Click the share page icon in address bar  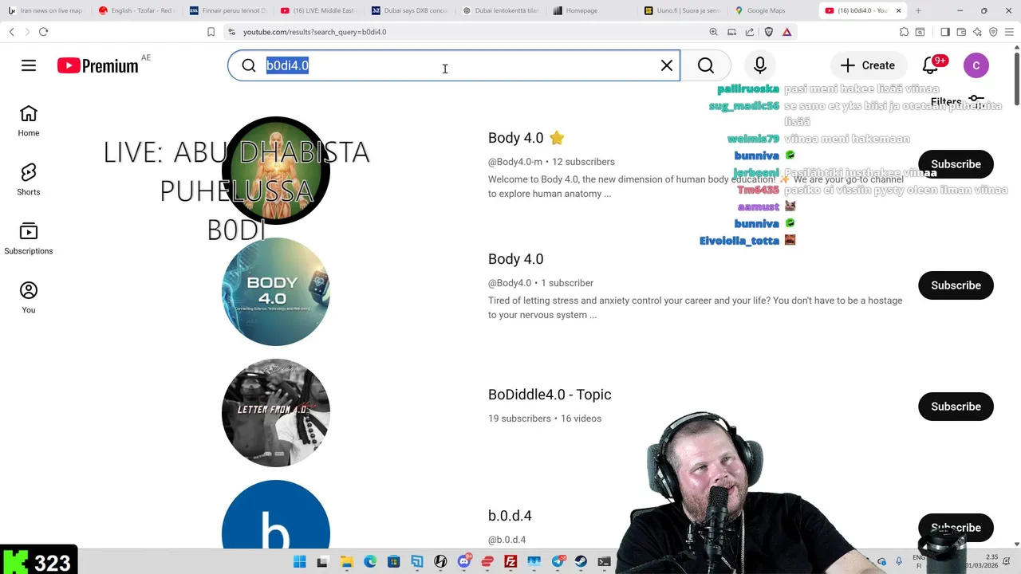(x=750, y=32)
